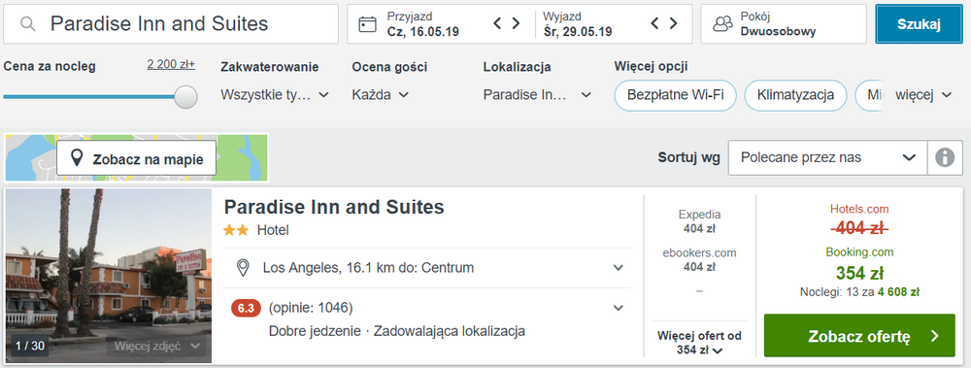The height and width of the screenshot is (368, 971).
Task: Expand the reviews row chevron
Action: [x=618, y=308]
